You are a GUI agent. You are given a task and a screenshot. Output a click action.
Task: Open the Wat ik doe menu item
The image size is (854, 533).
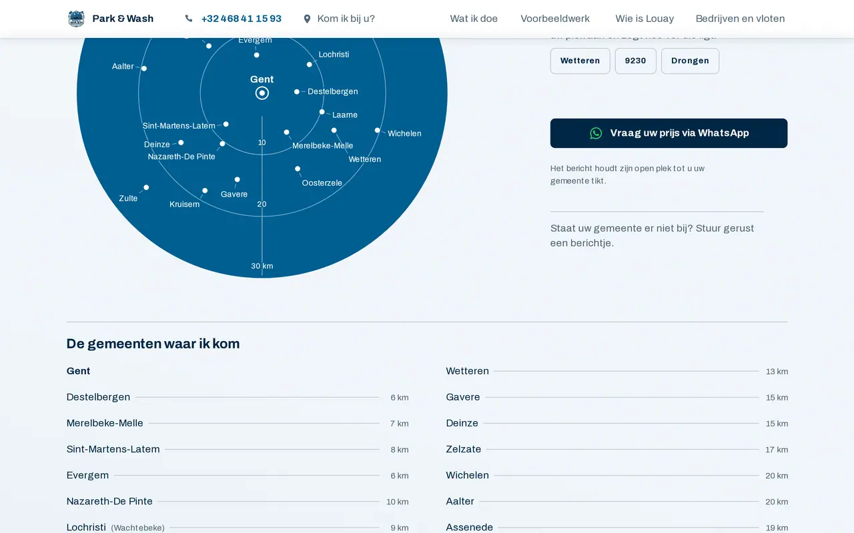click(474, 19)
